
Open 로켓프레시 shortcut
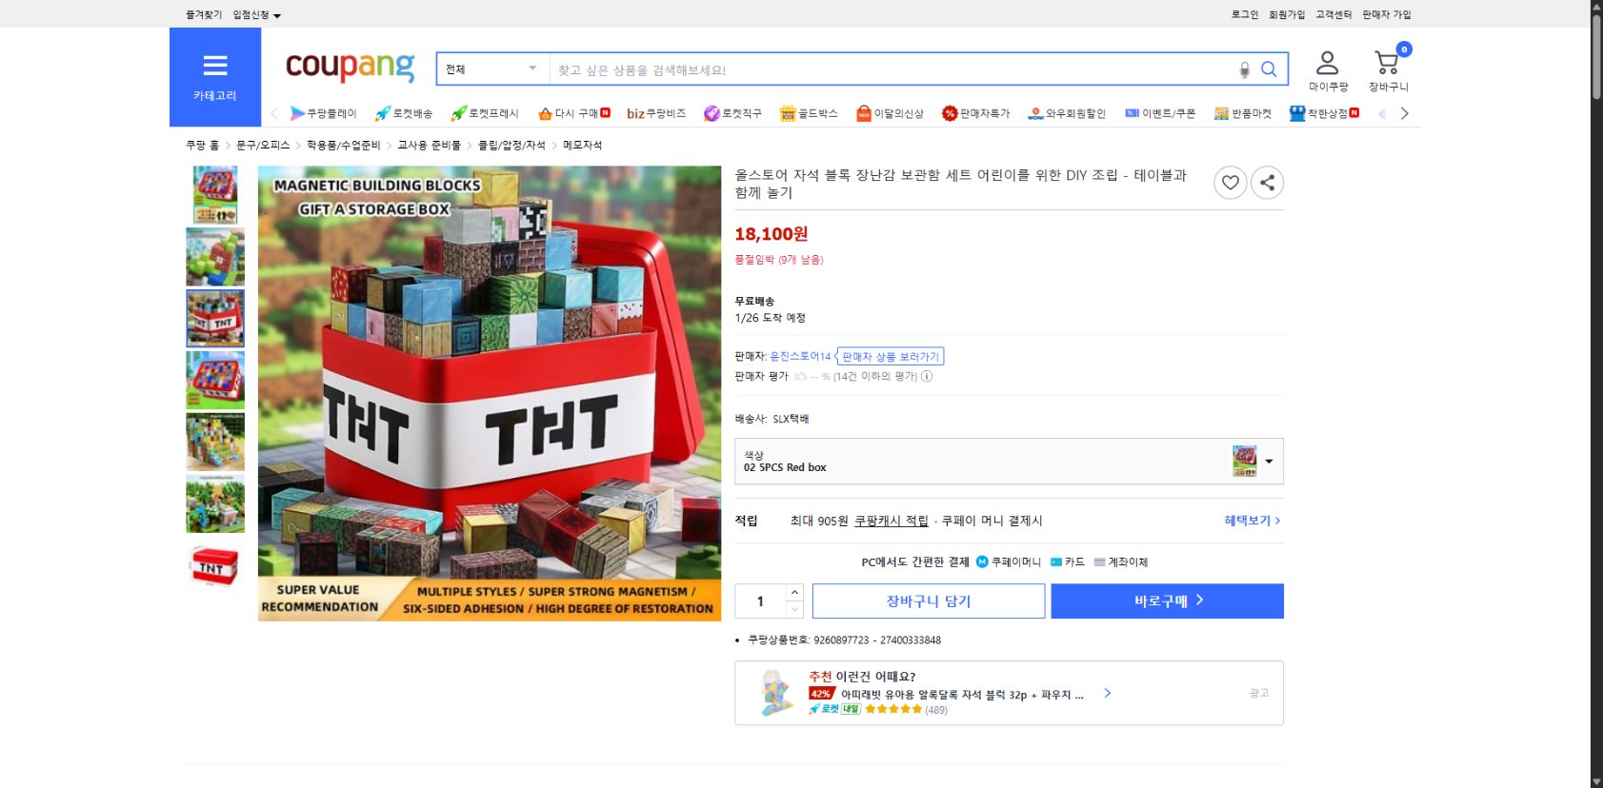point(485,113)
